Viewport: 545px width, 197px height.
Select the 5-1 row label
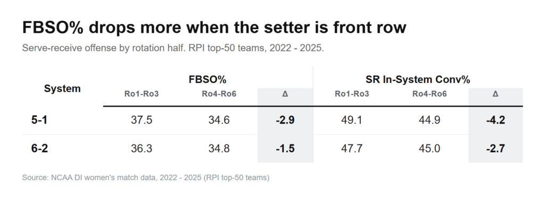click(x=39, y=120)
